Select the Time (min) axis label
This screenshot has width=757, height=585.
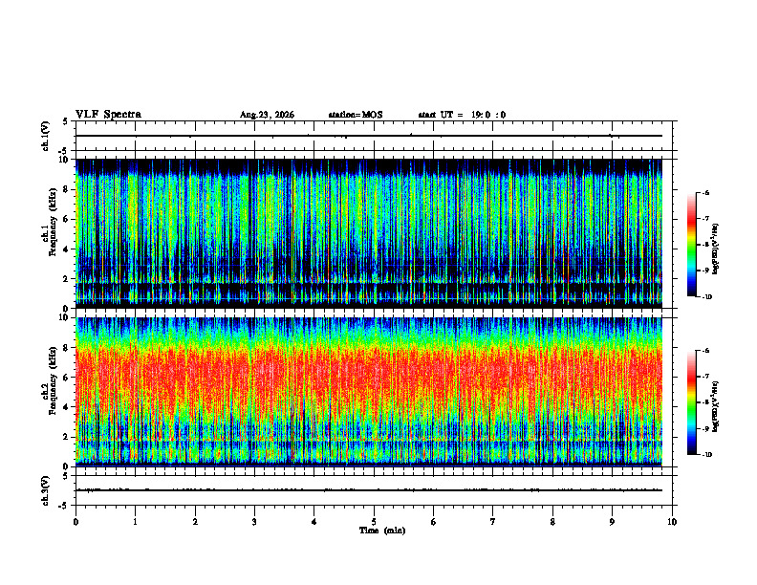(x=382, y=531)
